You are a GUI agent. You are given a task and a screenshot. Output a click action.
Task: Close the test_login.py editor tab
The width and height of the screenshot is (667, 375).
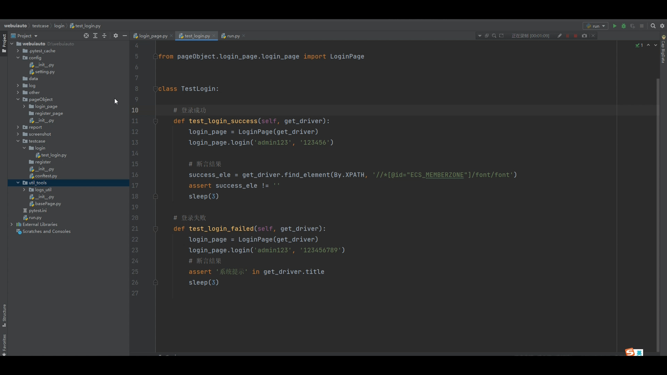214,36
